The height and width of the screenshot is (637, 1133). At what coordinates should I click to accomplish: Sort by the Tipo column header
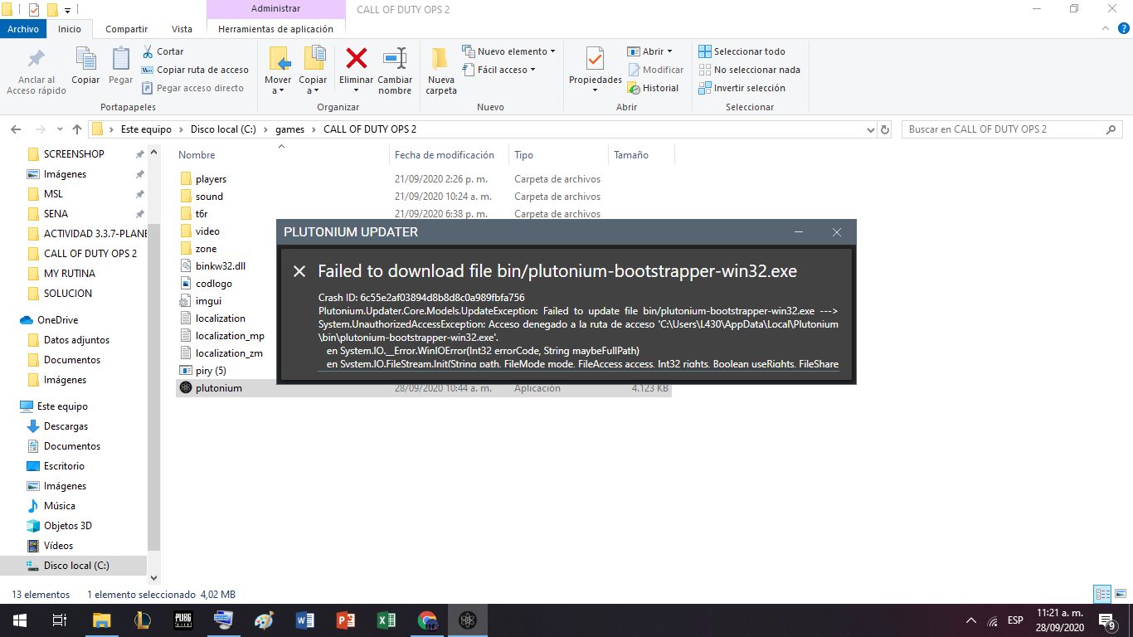558,155
